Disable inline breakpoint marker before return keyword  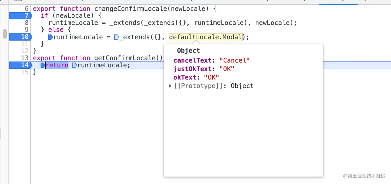[43, 65]
